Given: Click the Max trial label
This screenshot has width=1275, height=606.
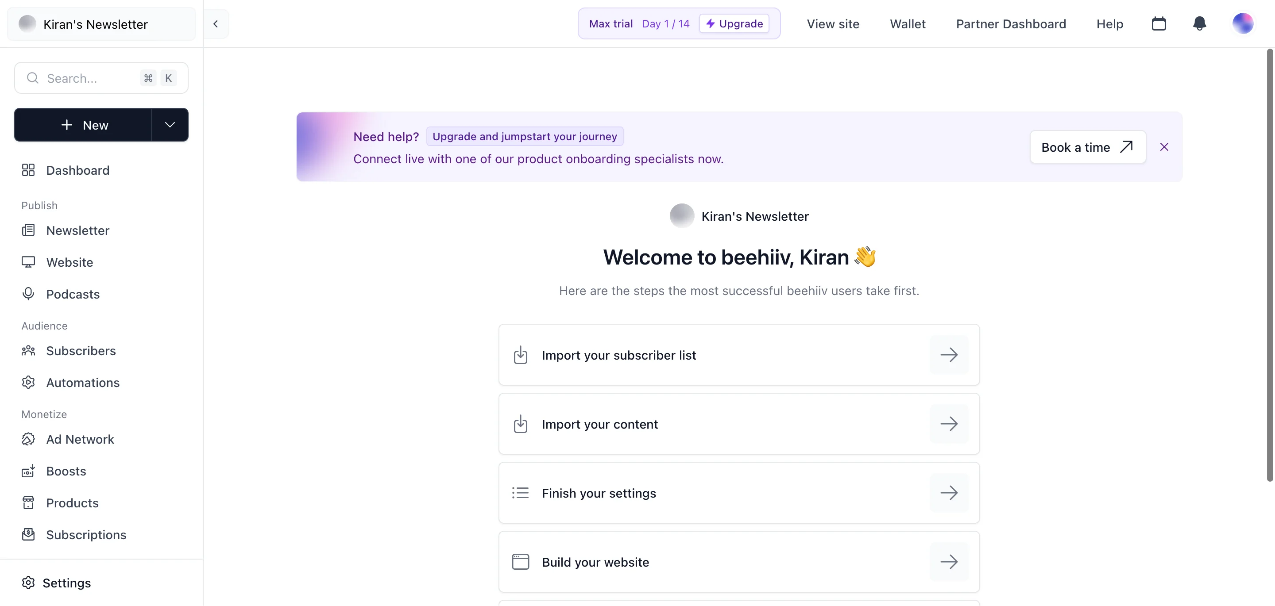Looking at the screenshot, I should [x=610, y=24].
